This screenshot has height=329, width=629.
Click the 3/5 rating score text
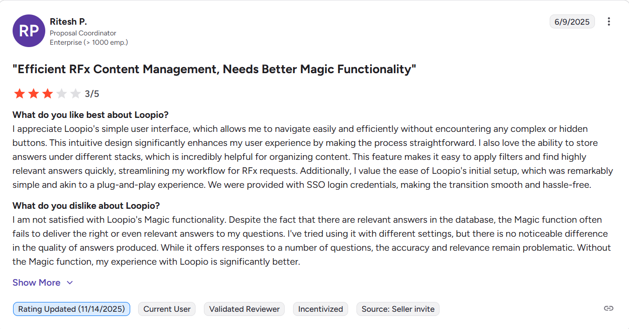pyautogui.click(x=92, y=94)
